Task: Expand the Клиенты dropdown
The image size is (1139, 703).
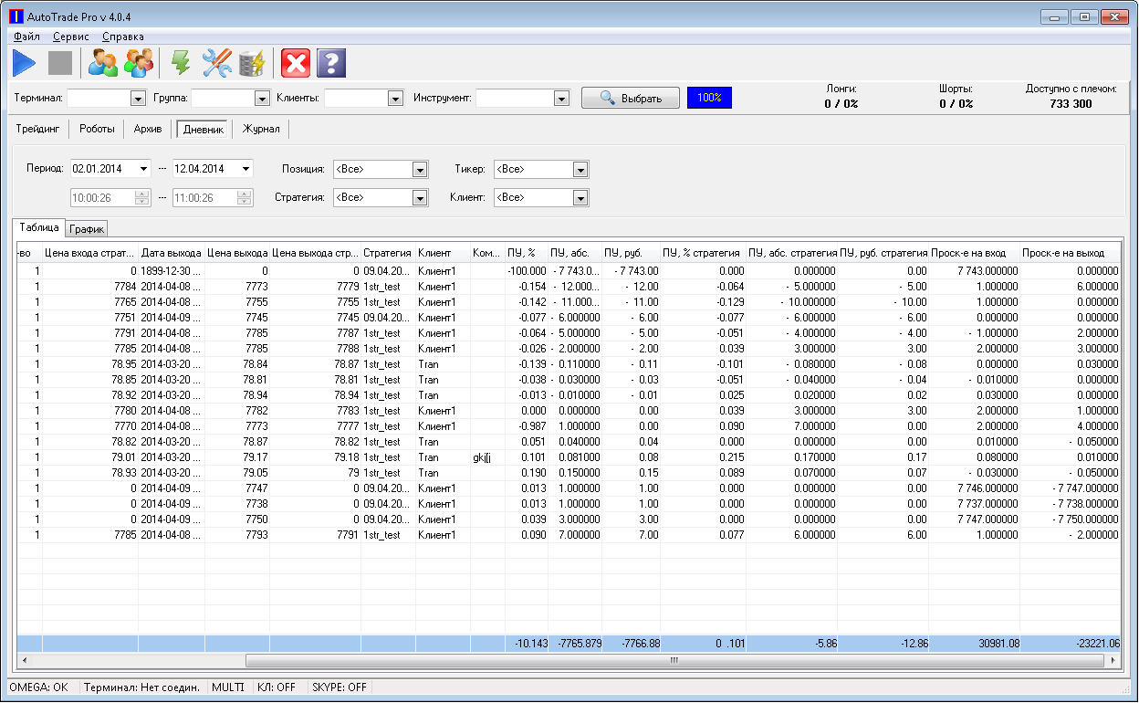Action: 395,98
